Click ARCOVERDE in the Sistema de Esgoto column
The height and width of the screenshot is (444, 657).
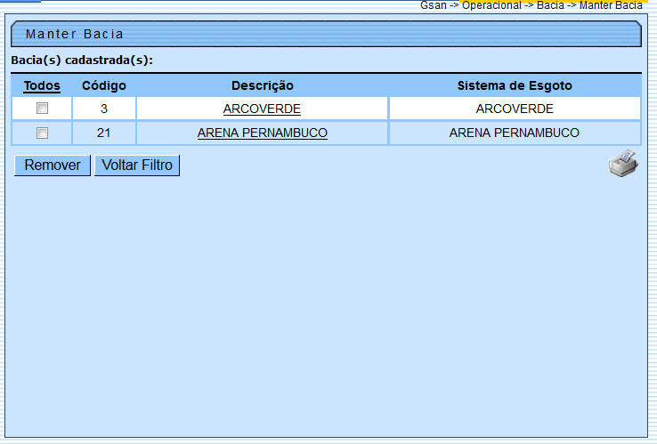tap(515, 109)
